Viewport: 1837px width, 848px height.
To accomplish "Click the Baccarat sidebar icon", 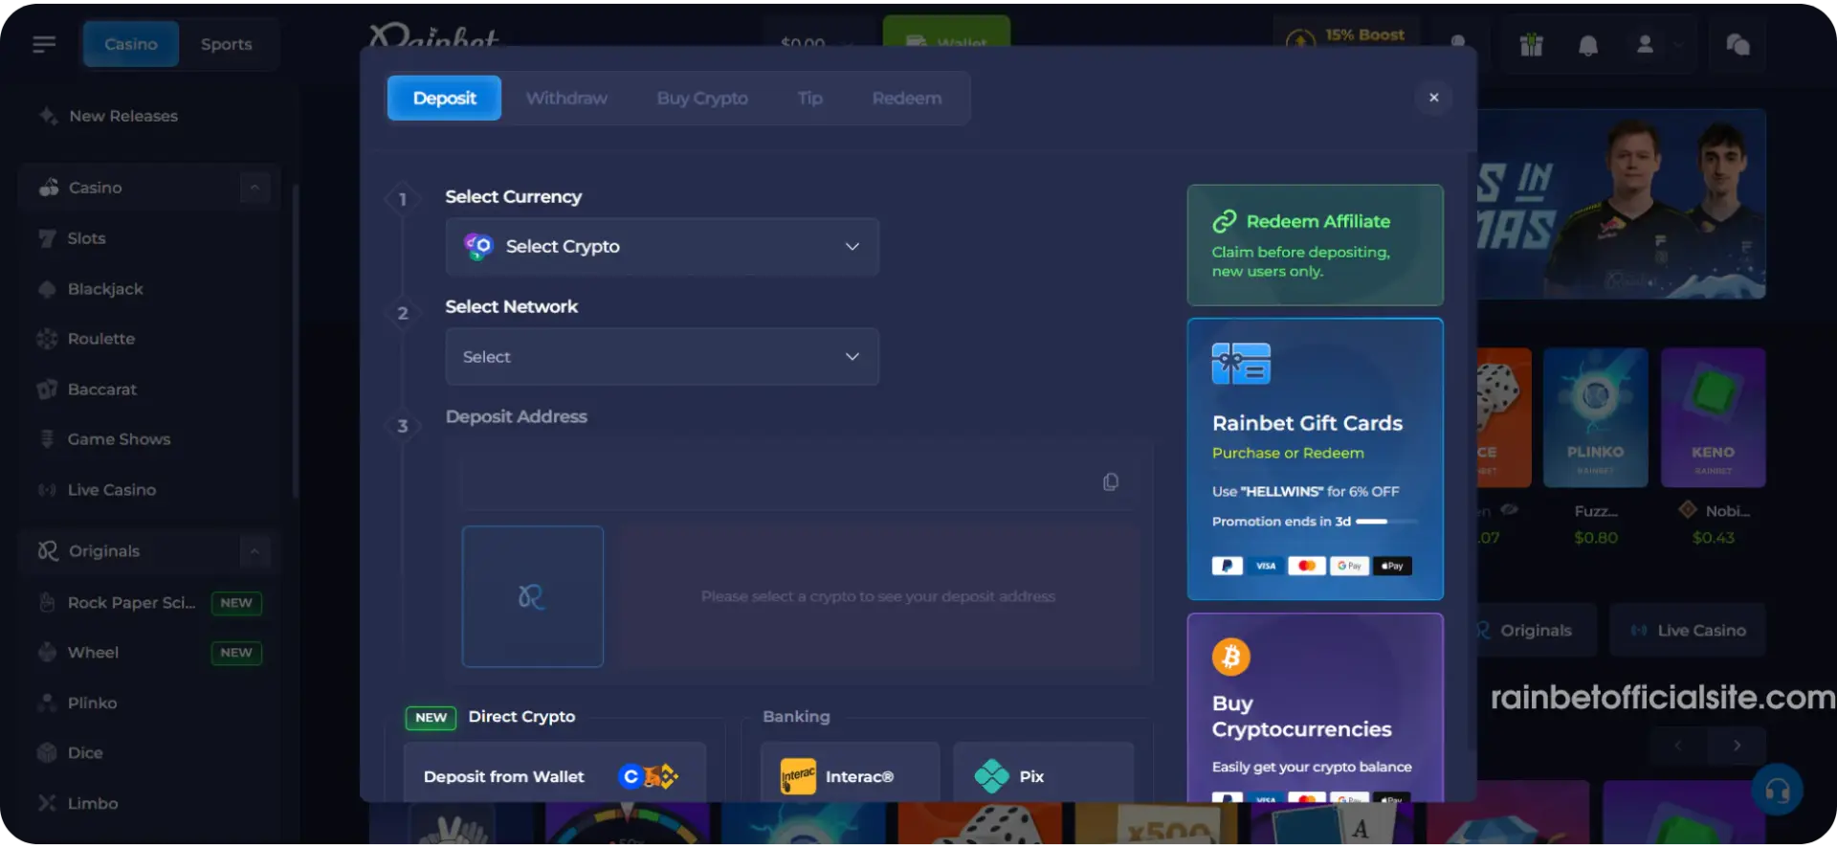I will 47,390.
